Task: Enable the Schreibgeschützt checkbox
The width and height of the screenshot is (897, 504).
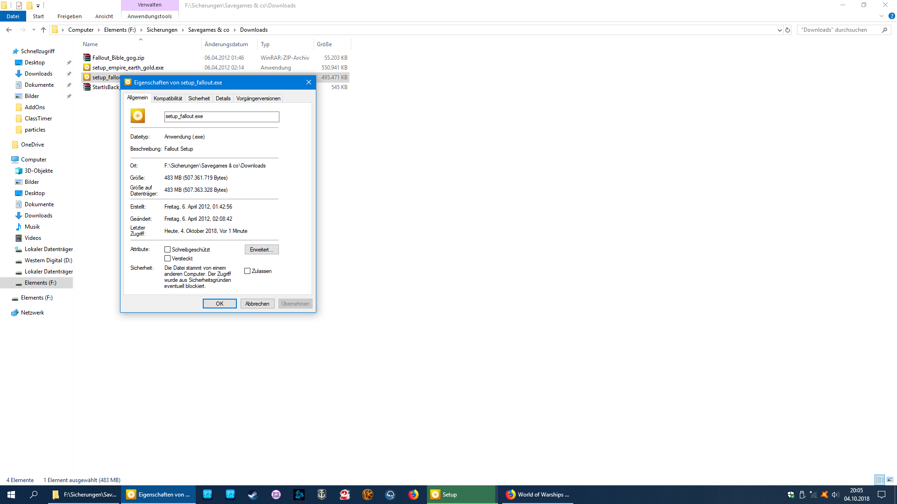Action: 167,250
